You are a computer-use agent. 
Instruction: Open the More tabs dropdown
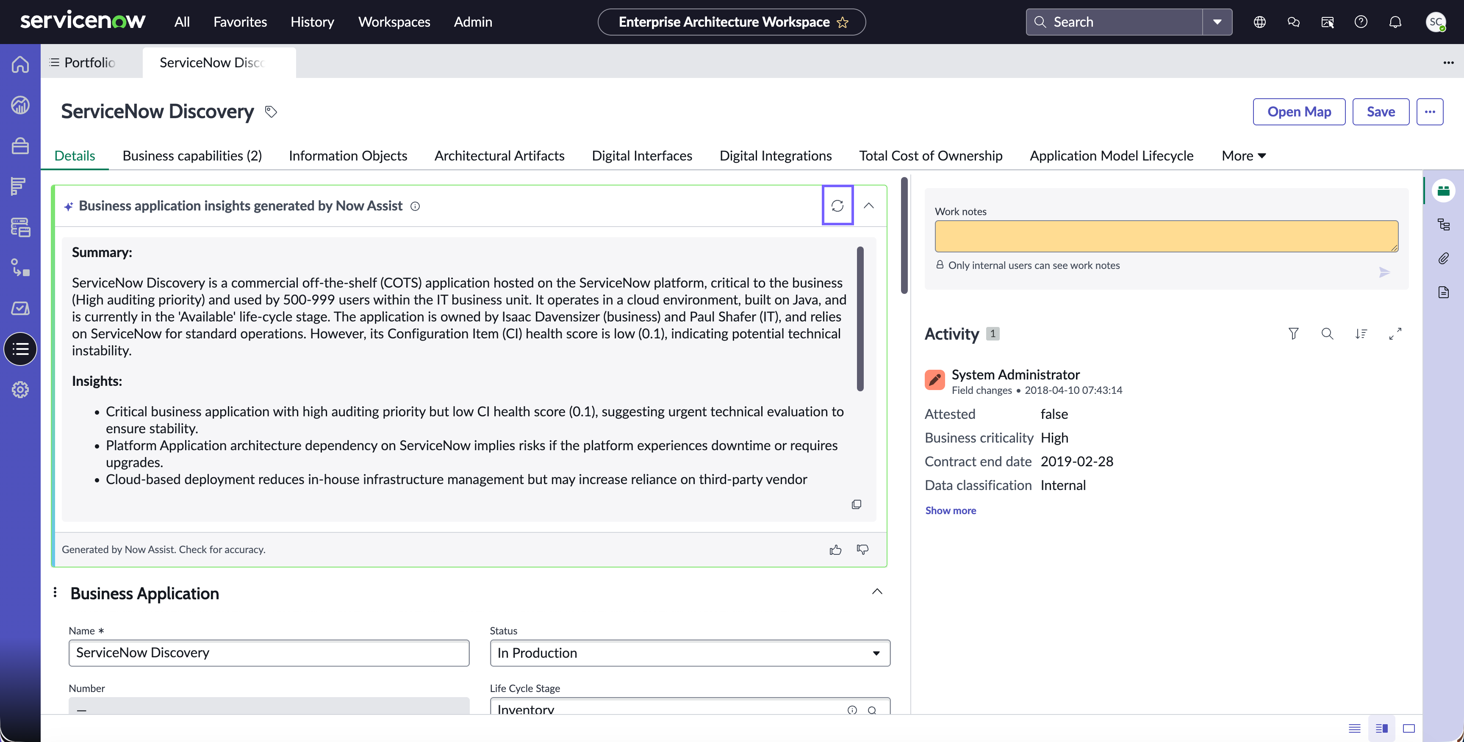pyautogui.click(x=1243, y=156)
